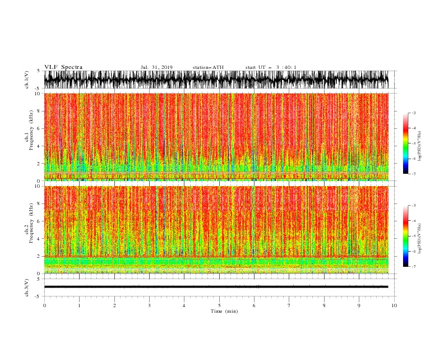Click the ch.2 colorbar "log(PSD)(V²/Hz)" label
Image resolution: width=444 pixels, height=343 pixels.
coord(420,239)
